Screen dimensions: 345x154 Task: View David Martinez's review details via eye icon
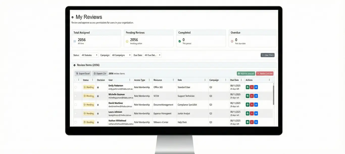(256, 105)
